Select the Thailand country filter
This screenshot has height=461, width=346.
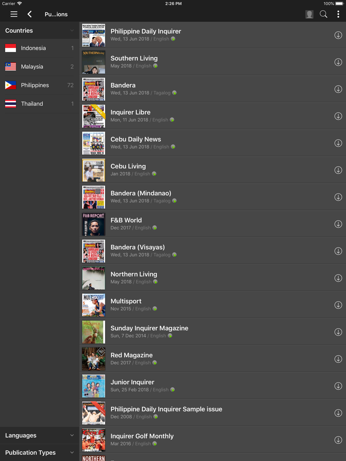click(39, 104)
